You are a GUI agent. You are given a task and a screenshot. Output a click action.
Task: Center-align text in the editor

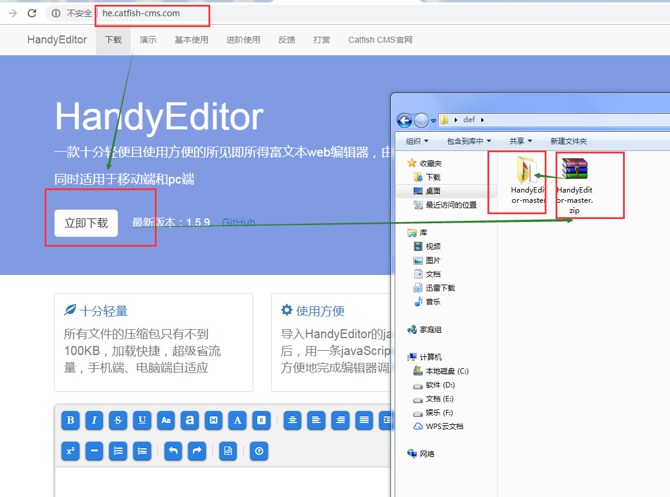point(293,420)
